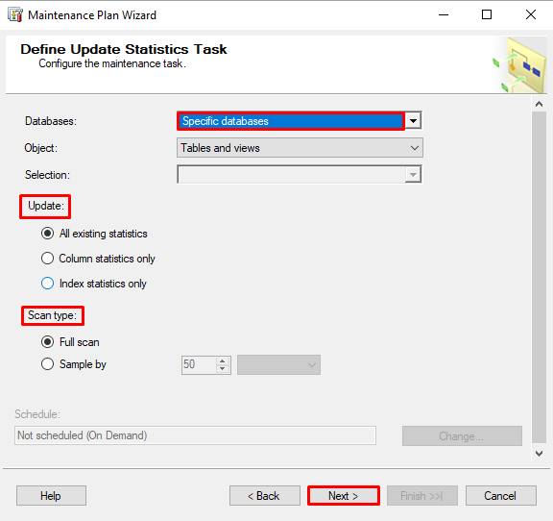Expand the Object Tables and views dropdown
The image size is (553, 521).
click(300, 148)
